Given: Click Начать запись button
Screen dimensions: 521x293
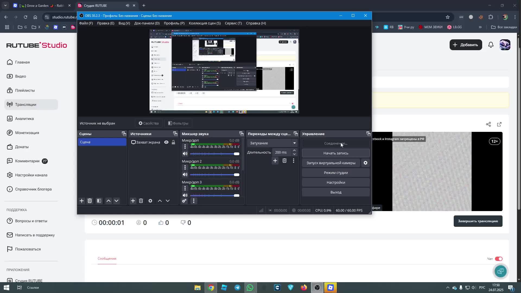Looking at the screenshot, I should coord(336,153).
